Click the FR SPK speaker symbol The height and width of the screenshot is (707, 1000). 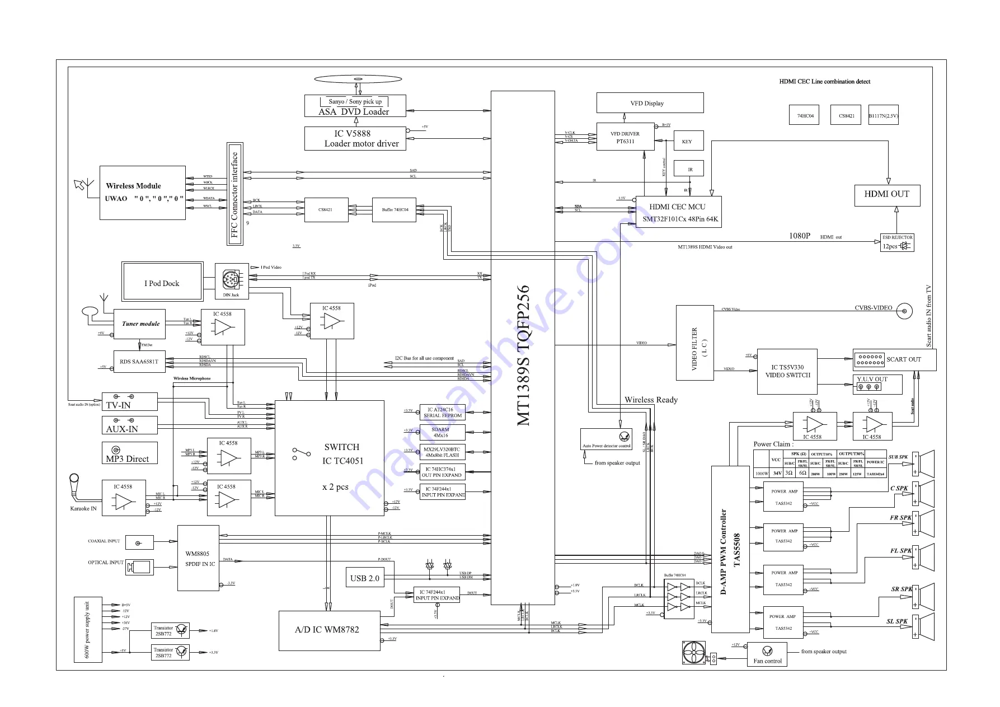923,524
